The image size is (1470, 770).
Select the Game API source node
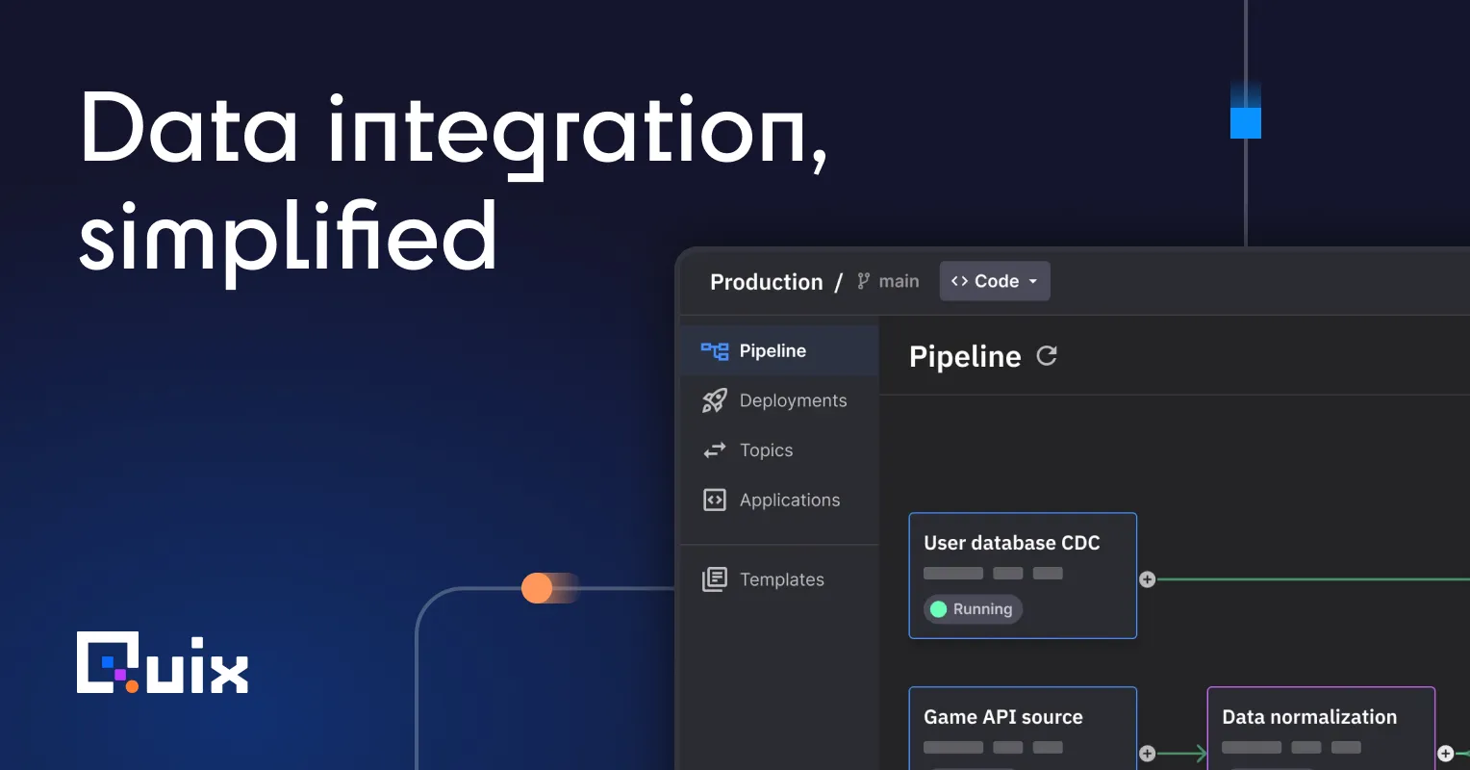1023,728
